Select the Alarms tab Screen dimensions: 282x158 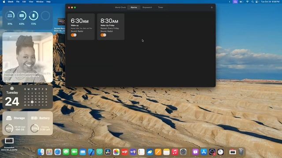tap(134, 7)
